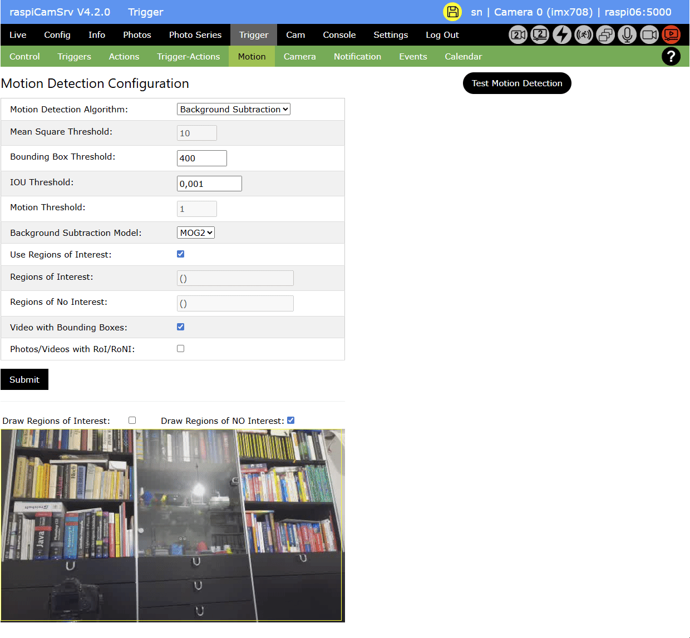Uncheck Video with Bounding Boxes
This screenshot has width=690, height=638.
pyautogui.click(x=181, y=327)
